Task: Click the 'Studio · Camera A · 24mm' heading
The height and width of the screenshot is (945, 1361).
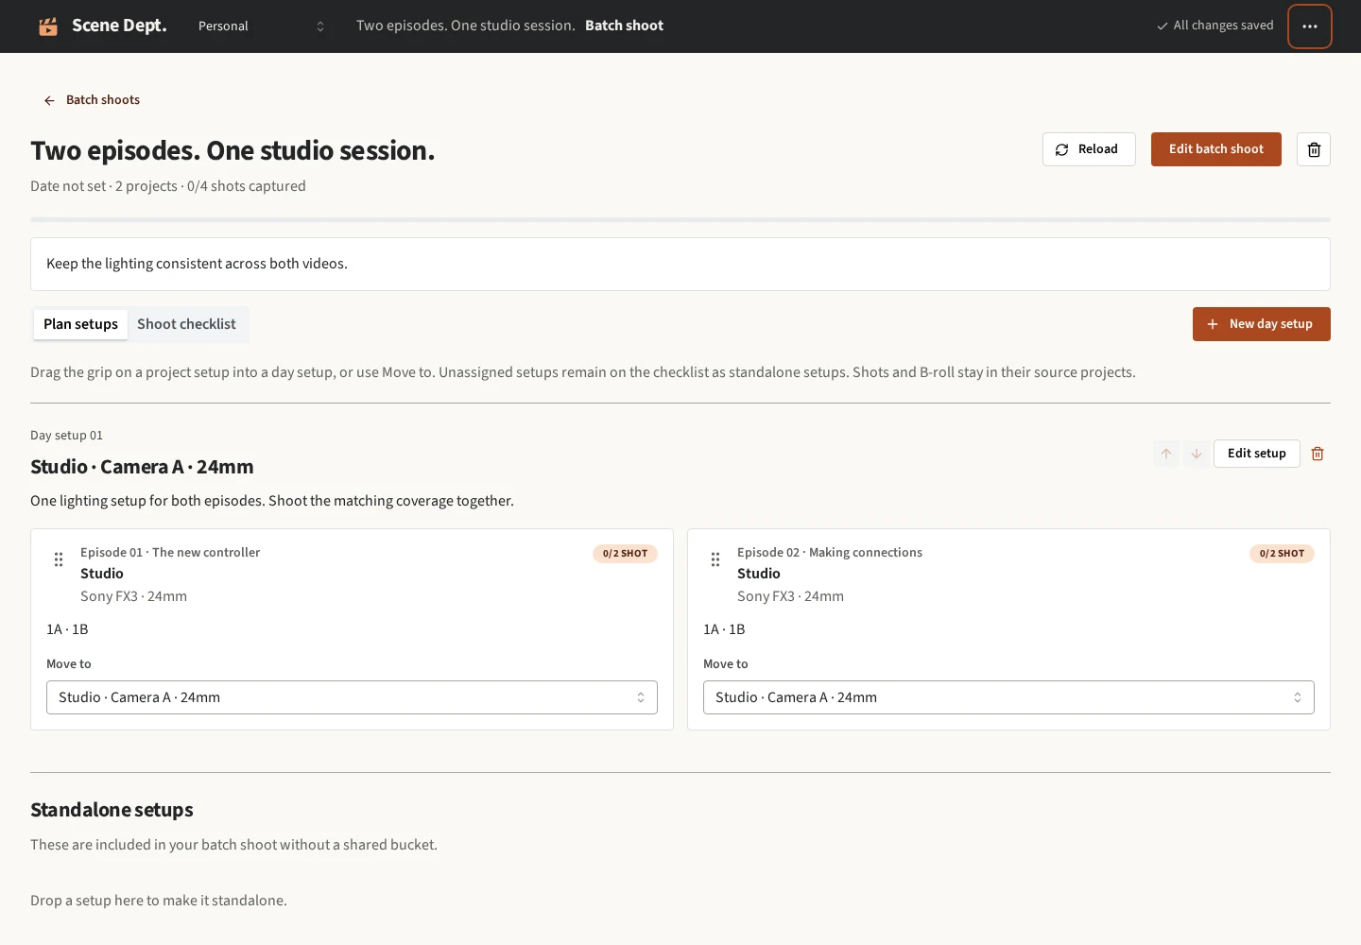Action: point(142,467)
